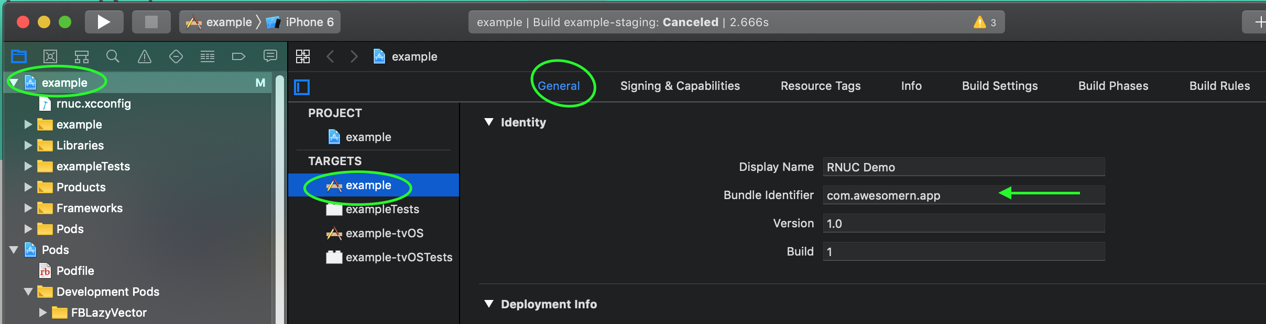1266x324 pixels.
Task: Collapse the root example project in navigator
Action: pos(14,83)
